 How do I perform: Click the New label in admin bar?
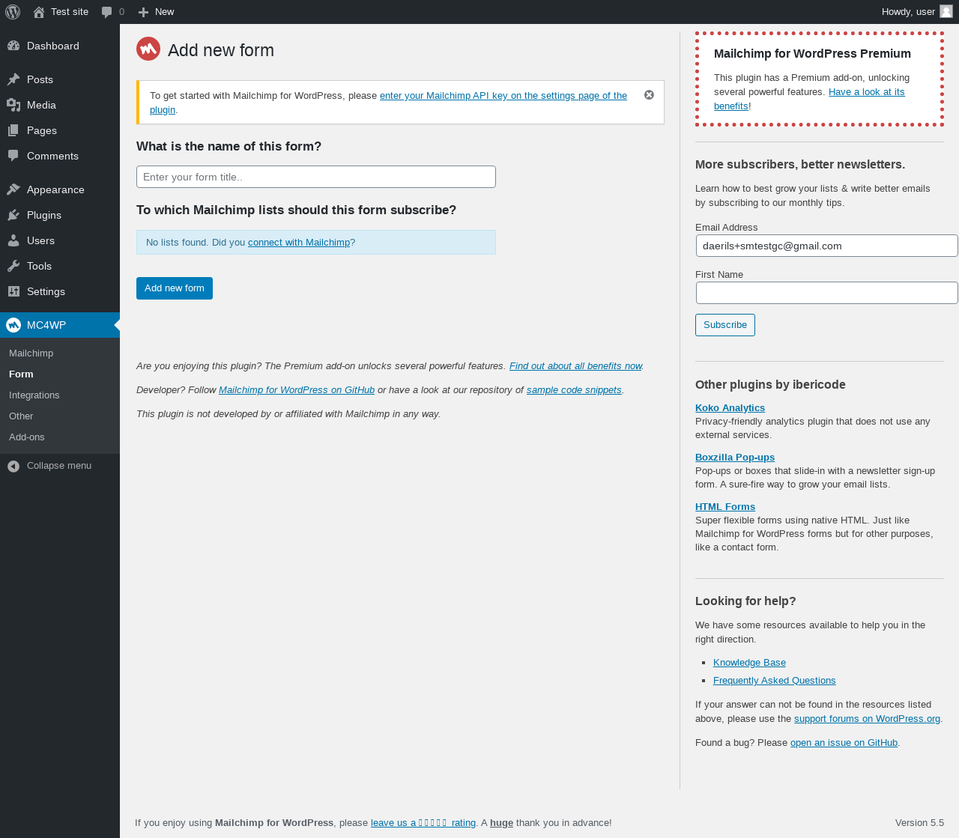[x=164, y=12]
